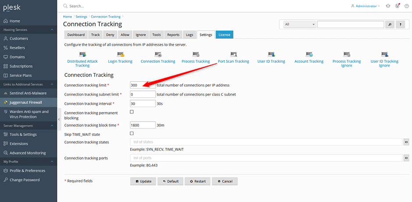This screenshot has height=202, width=412.
Task: Open the help question mark icon in header
Action: 406,6
